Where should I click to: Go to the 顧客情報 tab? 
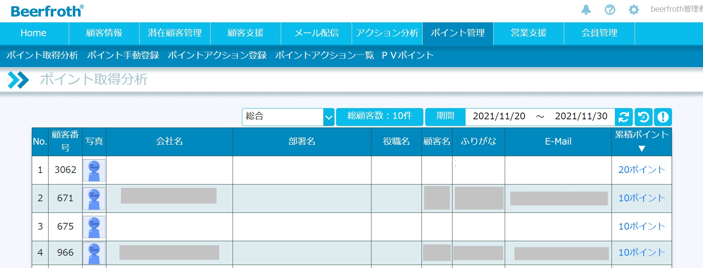tap(104, 33)
